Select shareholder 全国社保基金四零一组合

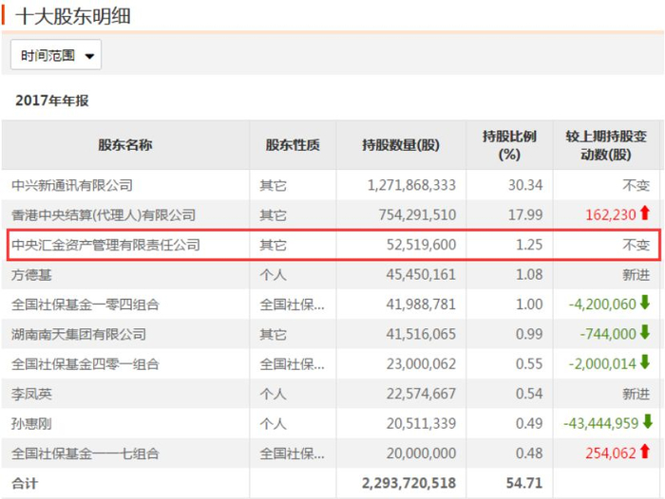[x=85, y=364]
